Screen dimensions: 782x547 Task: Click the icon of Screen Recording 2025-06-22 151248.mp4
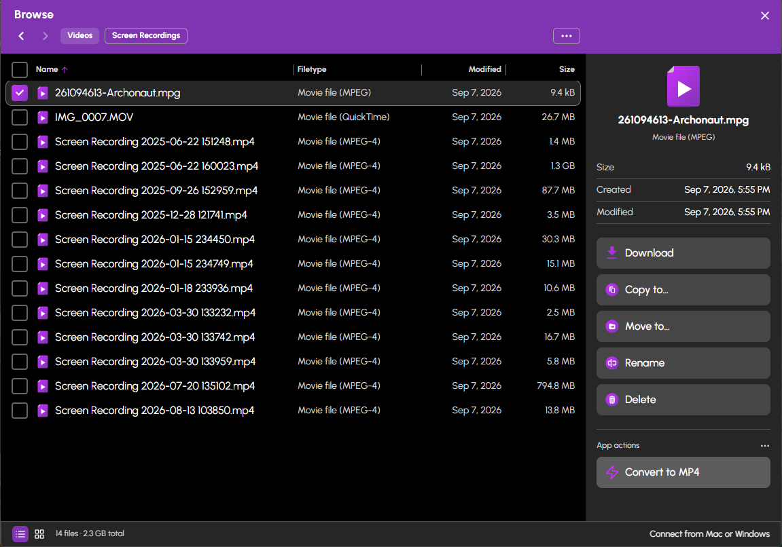[43, 141]
